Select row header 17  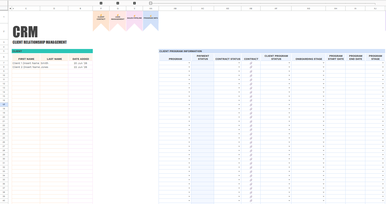point(4,105)
